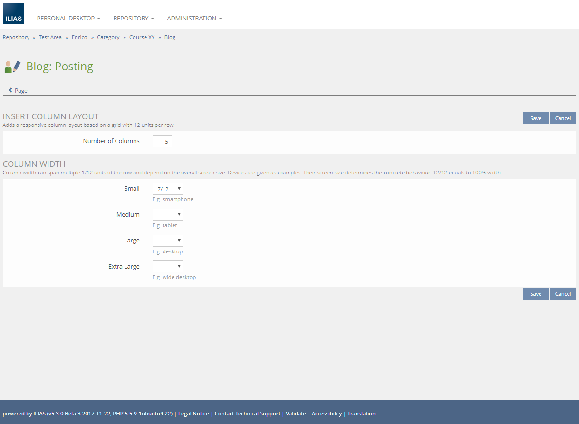
Task: Open Contact Technical Support link
Action: point(247,414)
